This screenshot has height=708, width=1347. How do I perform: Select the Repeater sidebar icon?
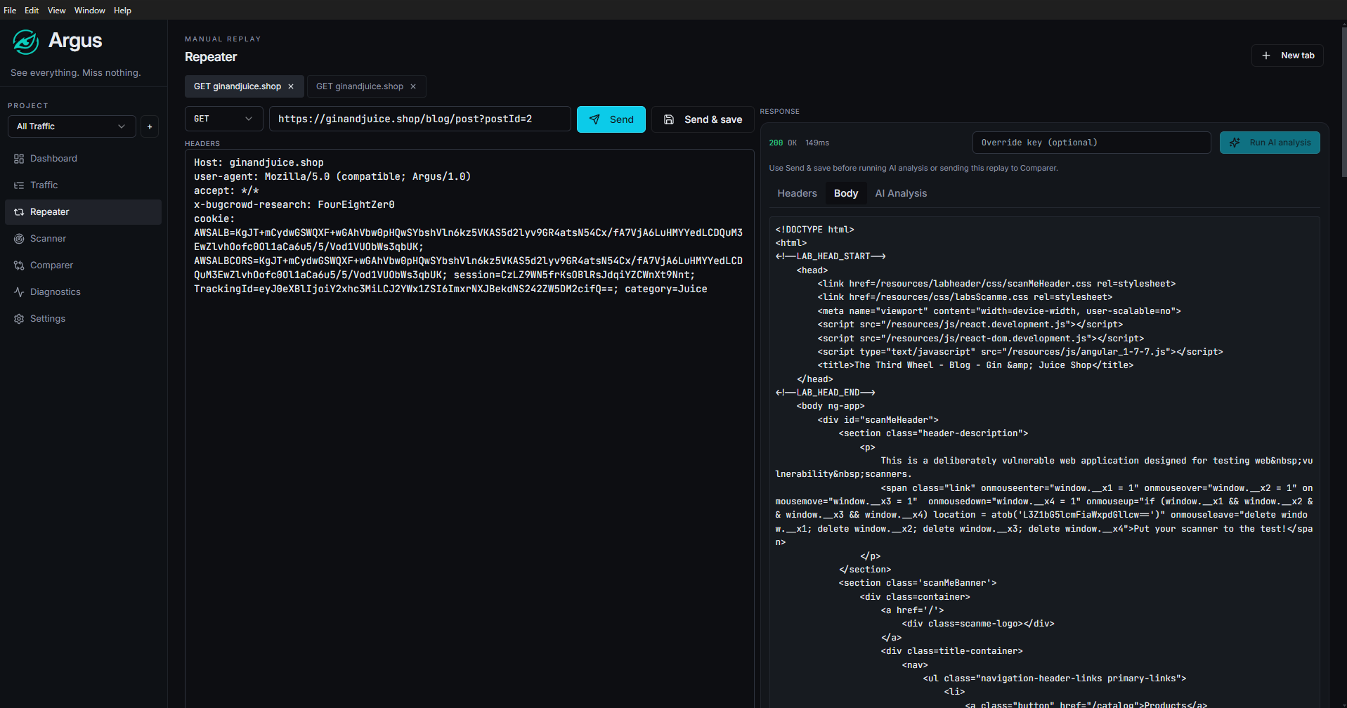point(19,212)
